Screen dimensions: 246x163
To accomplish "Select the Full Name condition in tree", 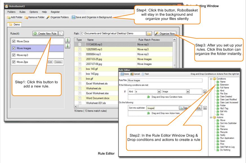I will [x=224, y=88].
